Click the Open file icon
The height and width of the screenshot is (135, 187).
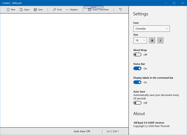pos(21,10)
